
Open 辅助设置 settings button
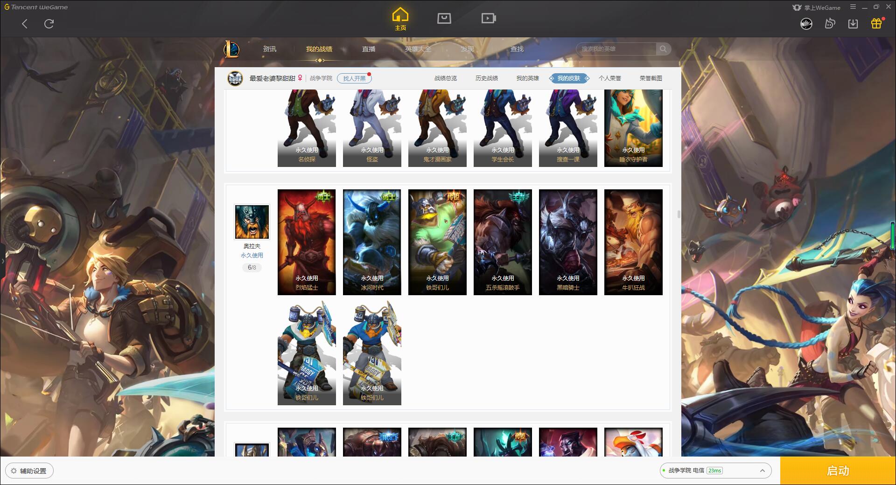click(29, 471)
